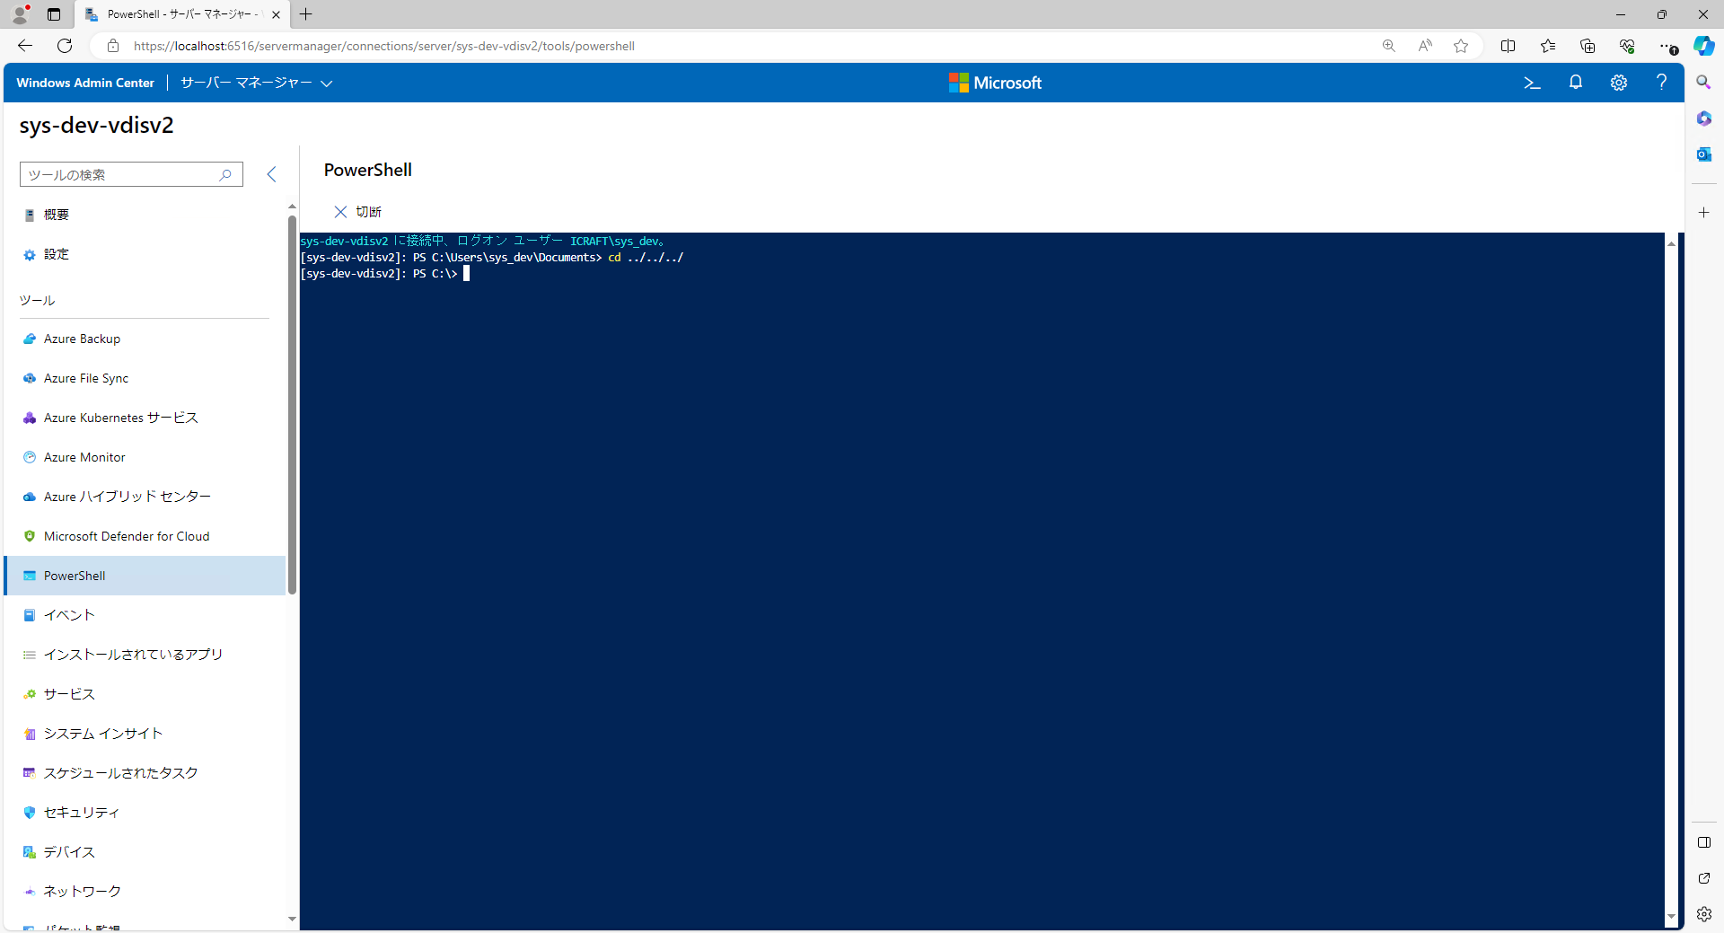Open インストールされているアプリ tool
Viewport: 1724px width, 933px height.
click(144, 655)
